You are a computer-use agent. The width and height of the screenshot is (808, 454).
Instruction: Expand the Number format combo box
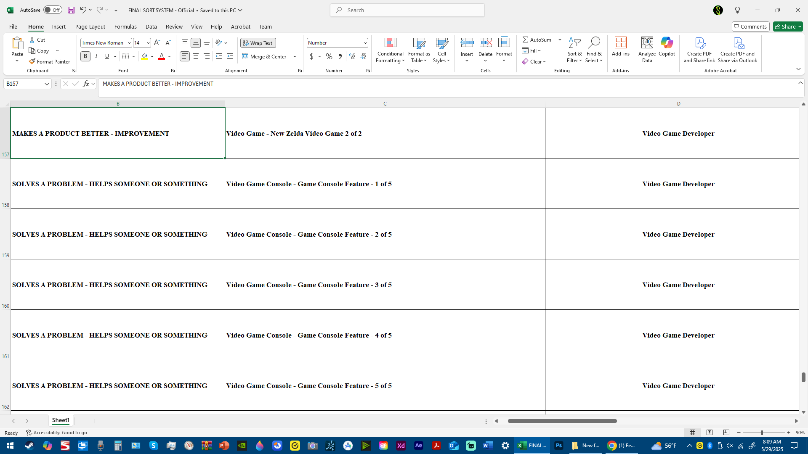(x=365, y=43)
